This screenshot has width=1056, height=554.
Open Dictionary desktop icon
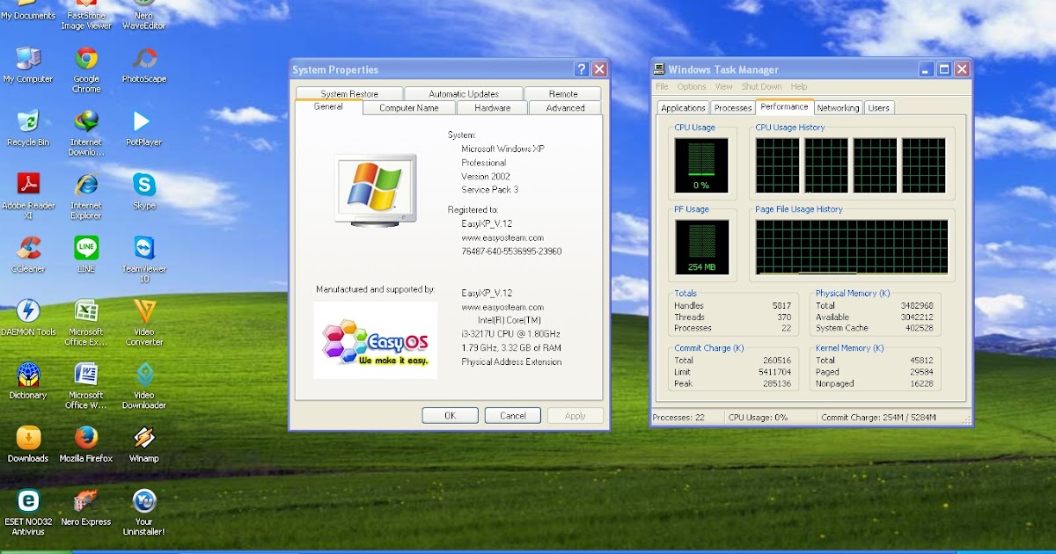pyautogui.click(x=28, y=382)
